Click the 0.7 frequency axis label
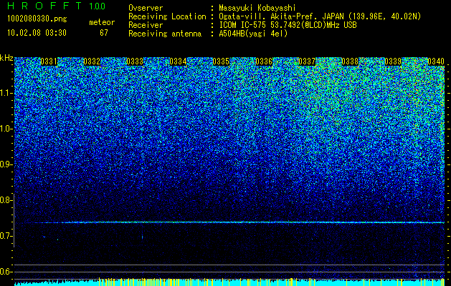Screen dimensions: 451x286 click(x=6, y=236)
